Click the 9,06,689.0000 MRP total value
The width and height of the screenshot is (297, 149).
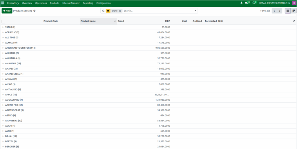pos(163,48)
